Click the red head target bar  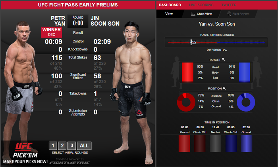[187, 72]
